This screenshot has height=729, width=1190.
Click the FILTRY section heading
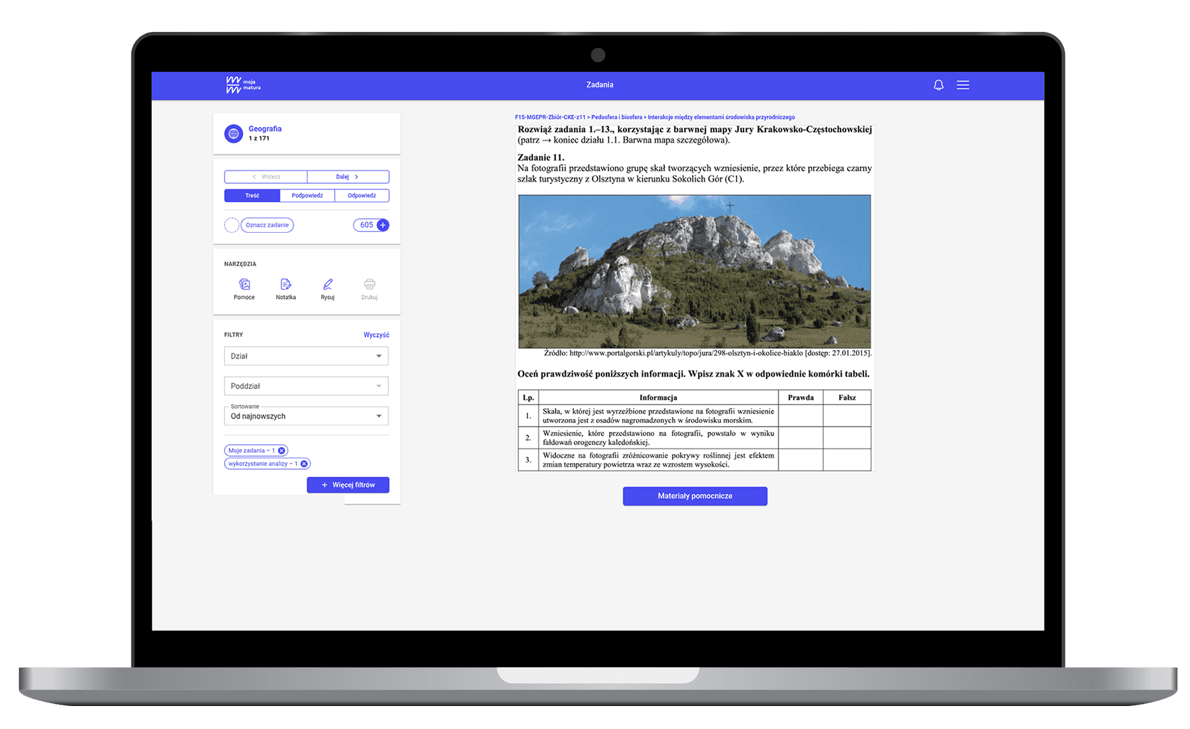point(233,335)
